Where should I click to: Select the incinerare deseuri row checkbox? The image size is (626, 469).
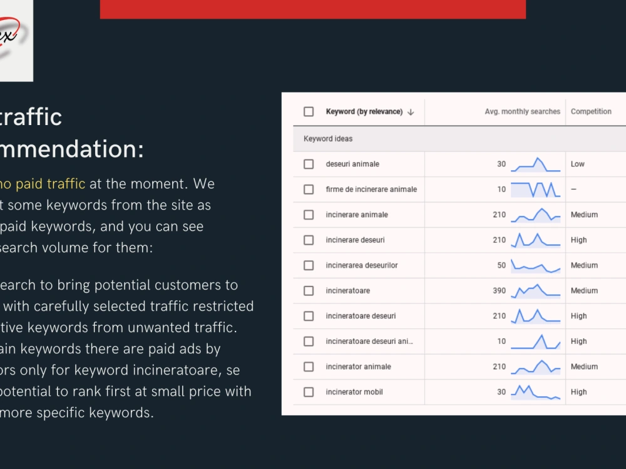pos(309,240)
